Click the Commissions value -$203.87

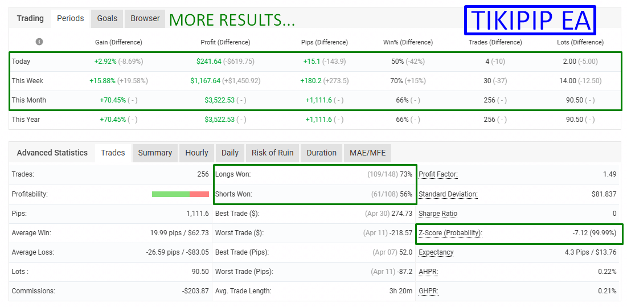point(195,291)
